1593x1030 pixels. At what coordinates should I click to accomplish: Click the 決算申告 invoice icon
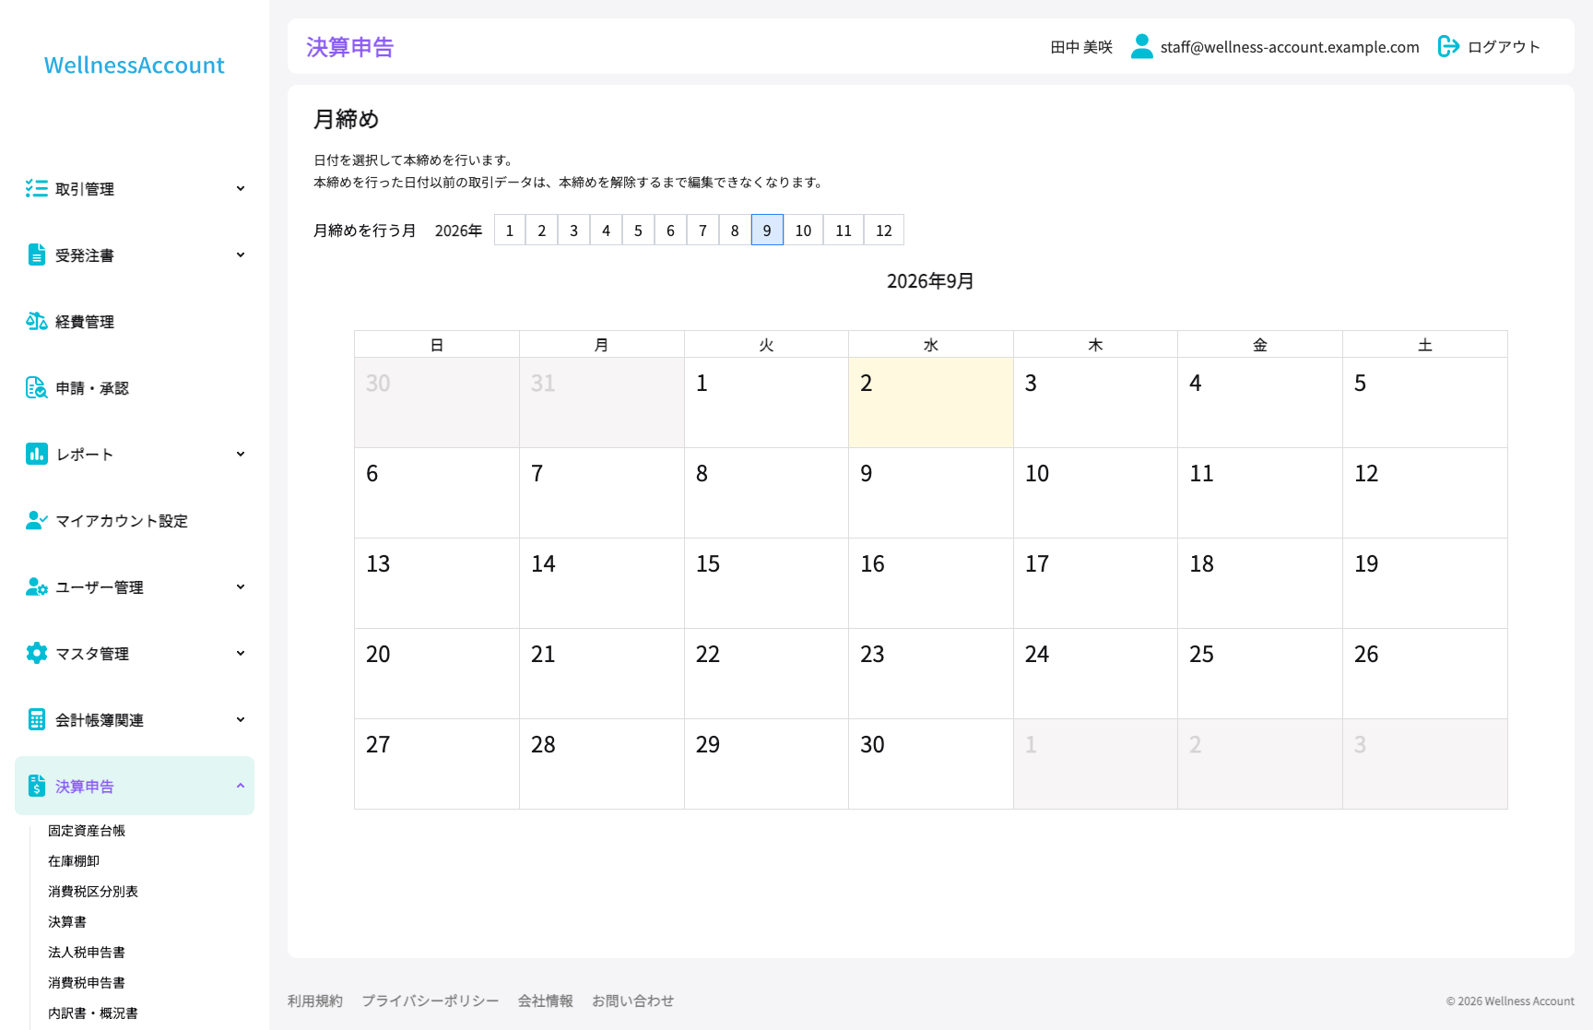(37, 787)
